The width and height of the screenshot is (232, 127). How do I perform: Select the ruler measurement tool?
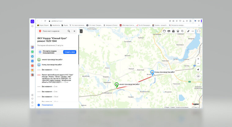point(188,31)
